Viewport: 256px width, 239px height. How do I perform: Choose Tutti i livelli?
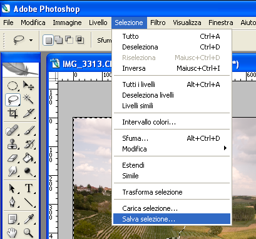pyautogui.click(x=172, y=84)
